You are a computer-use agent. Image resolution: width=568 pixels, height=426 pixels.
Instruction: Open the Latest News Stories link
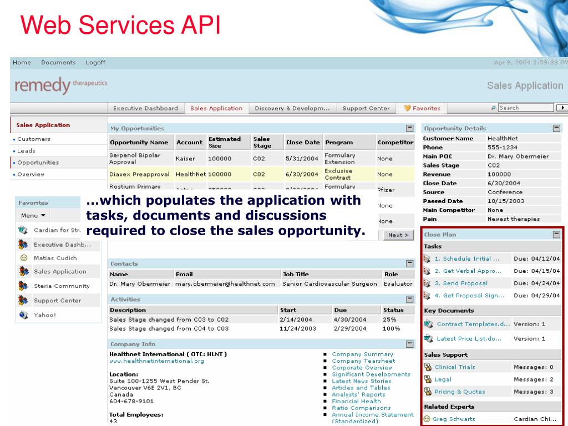(362, 381)
